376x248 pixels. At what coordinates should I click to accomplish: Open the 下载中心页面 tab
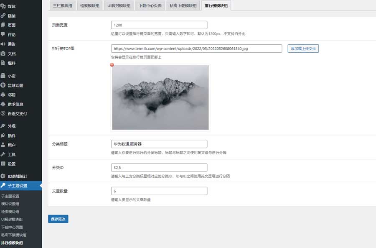click(150, 6)
